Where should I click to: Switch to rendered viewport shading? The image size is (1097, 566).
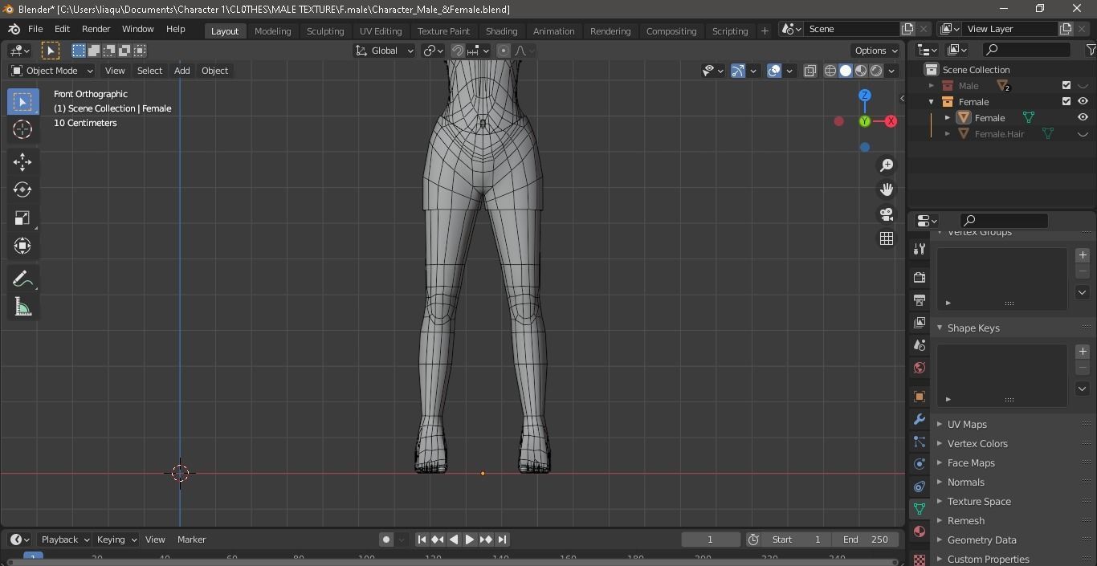tap(876, 71)
